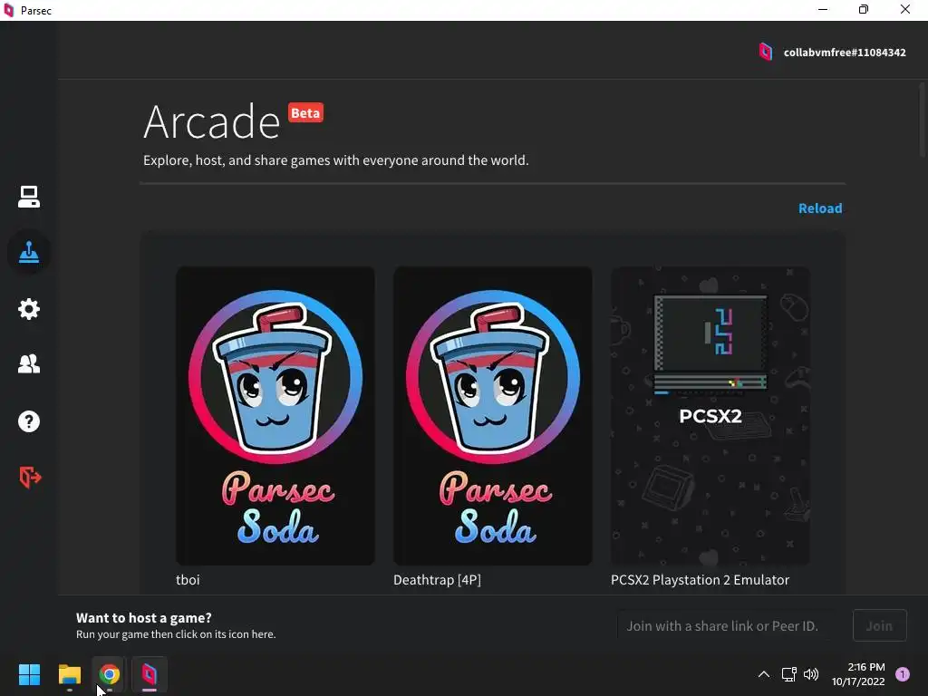
Task: Reload the Arcade game list
Action: [x=819, y=208]
